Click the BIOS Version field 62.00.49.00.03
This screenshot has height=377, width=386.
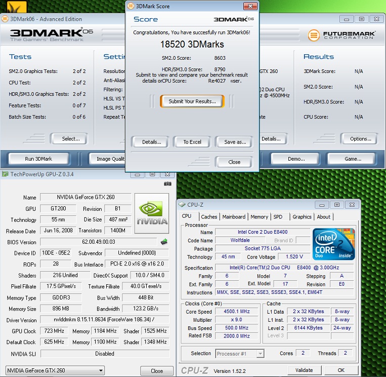(99, 242)
